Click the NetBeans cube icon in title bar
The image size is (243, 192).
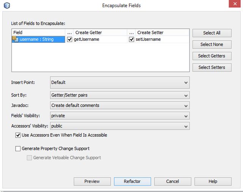[x=6, y=5]
